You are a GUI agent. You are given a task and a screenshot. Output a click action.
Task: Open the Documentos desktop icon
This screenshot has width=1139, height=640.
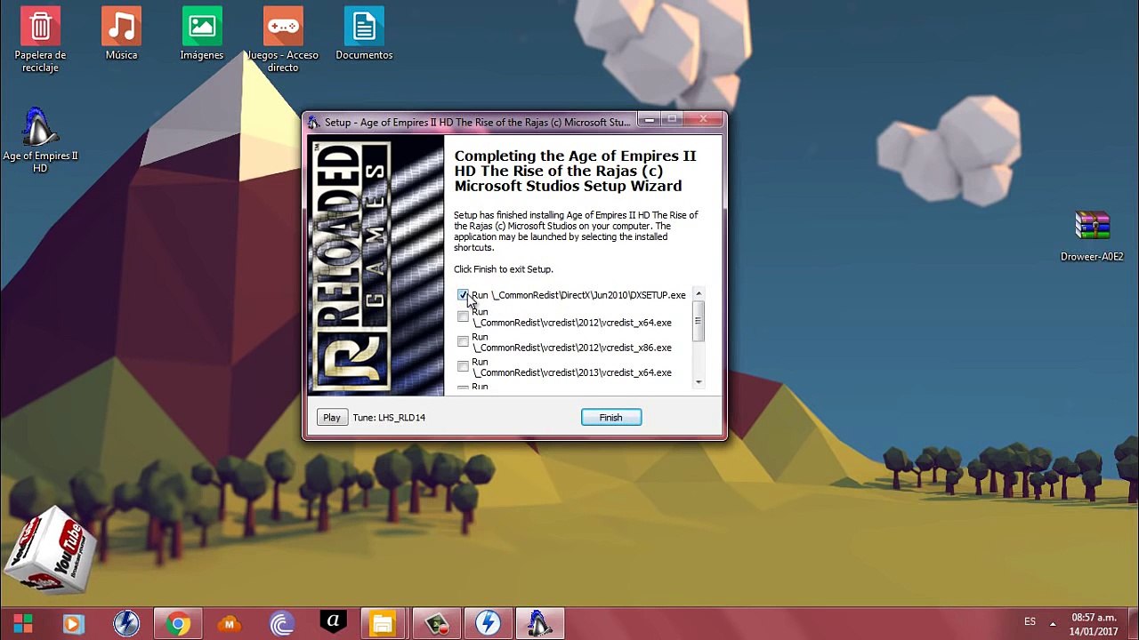click(x=364, y=35)
